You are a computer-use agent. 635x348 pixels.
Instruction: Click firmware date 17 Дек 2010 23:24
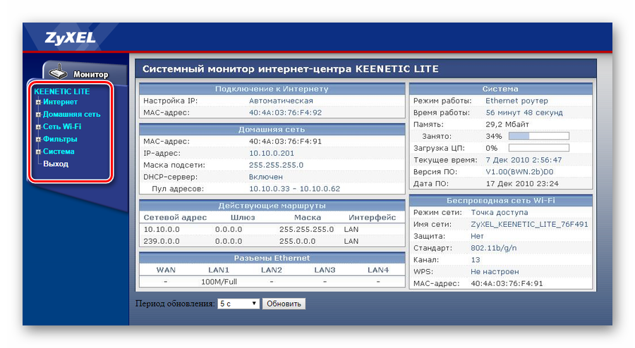tap(522, 183)
